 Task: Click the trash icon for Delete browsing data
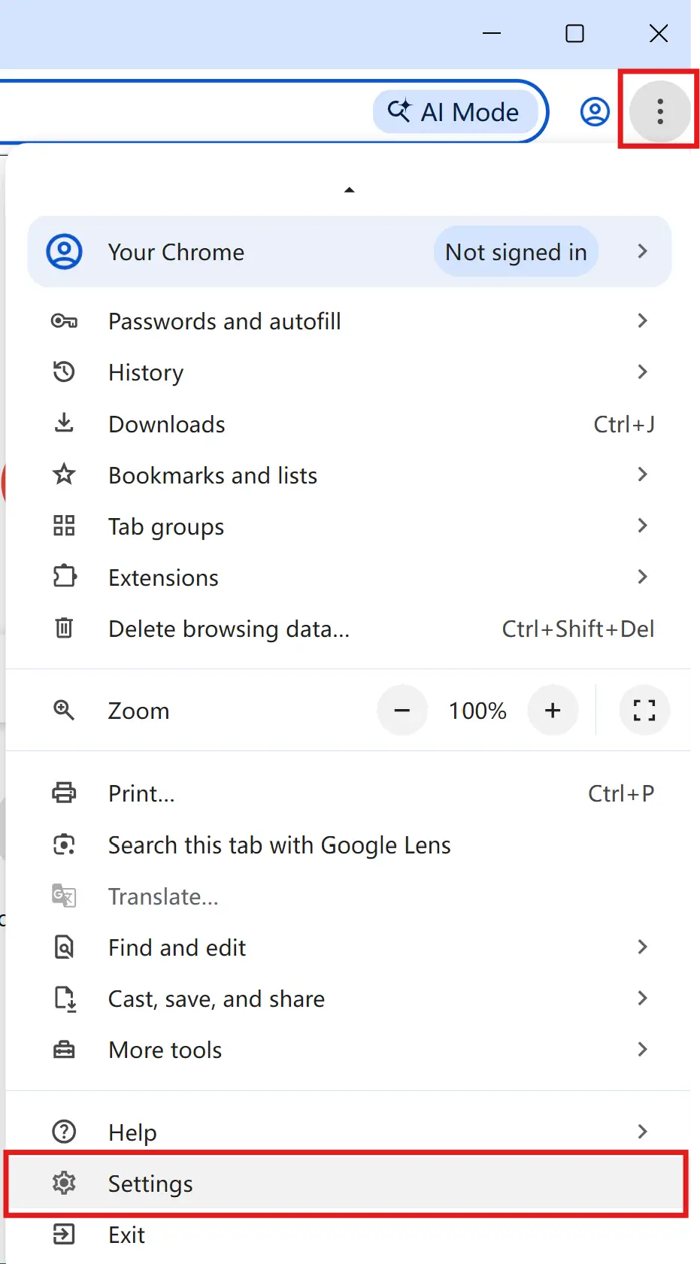tap(64, 628)
